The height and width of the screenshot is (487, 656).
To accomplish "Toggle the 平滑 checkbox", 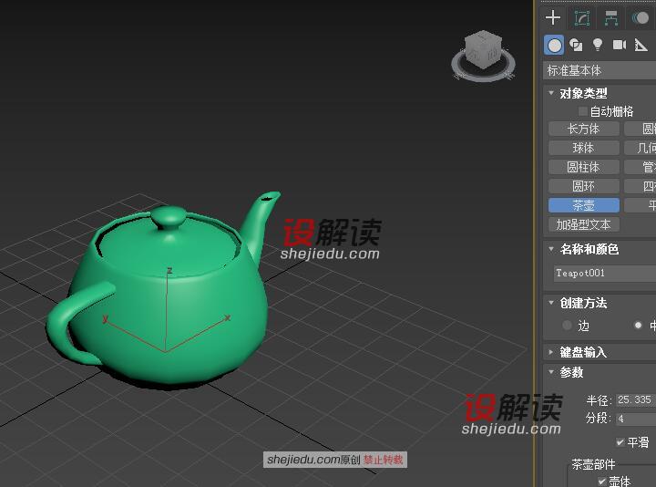I will [x=620, y=441].
